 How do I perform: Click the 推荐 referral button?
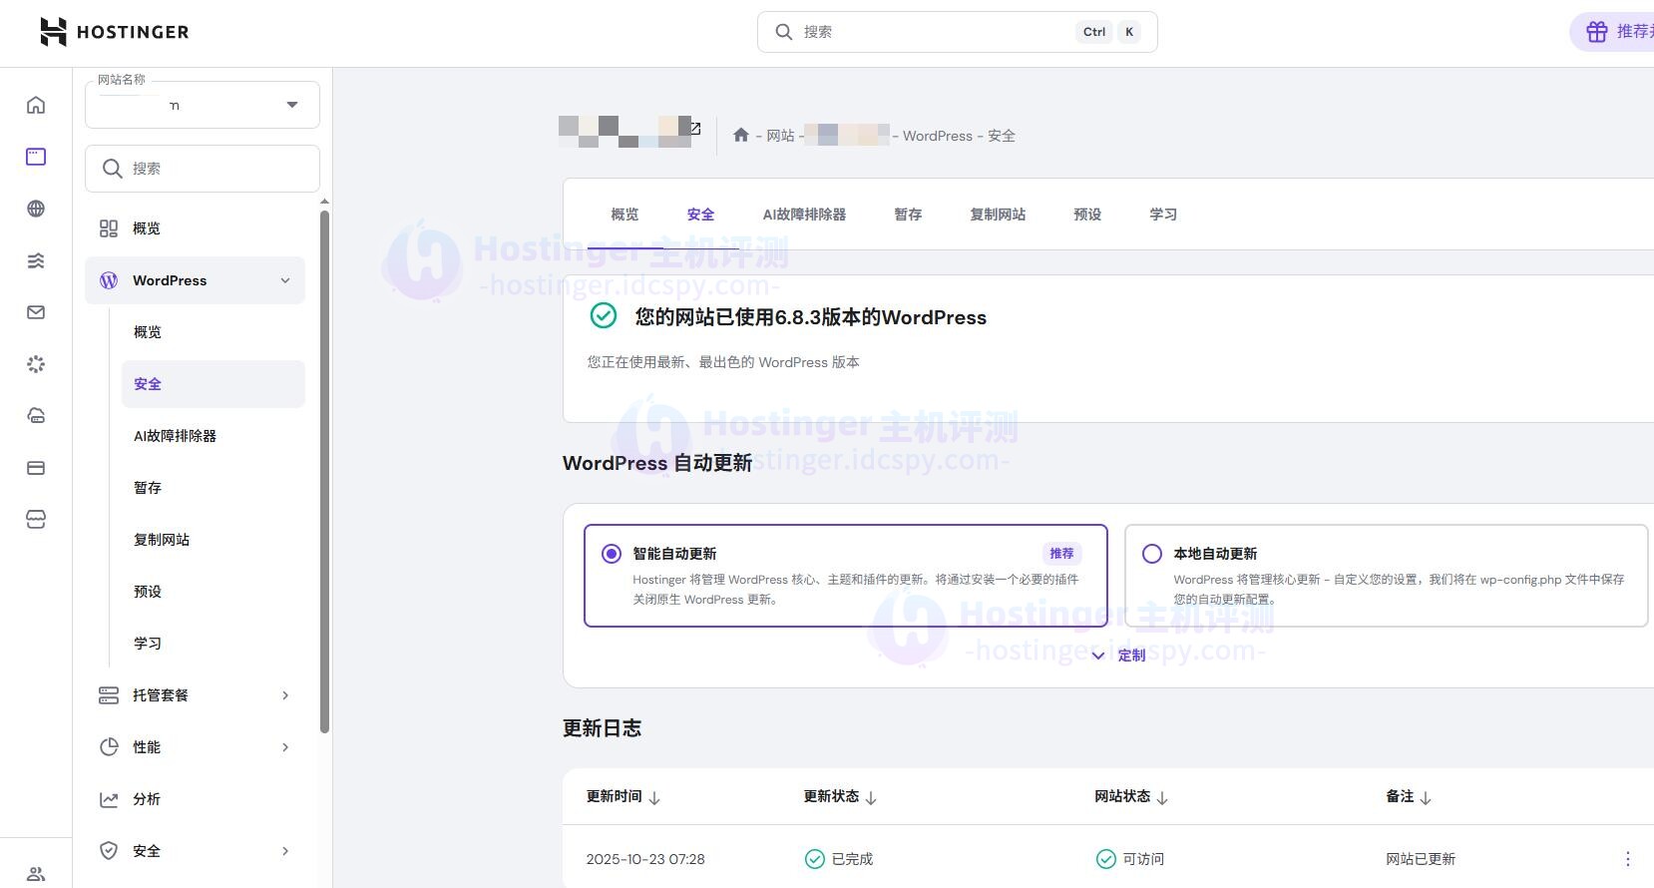(x=1612, y=32)
